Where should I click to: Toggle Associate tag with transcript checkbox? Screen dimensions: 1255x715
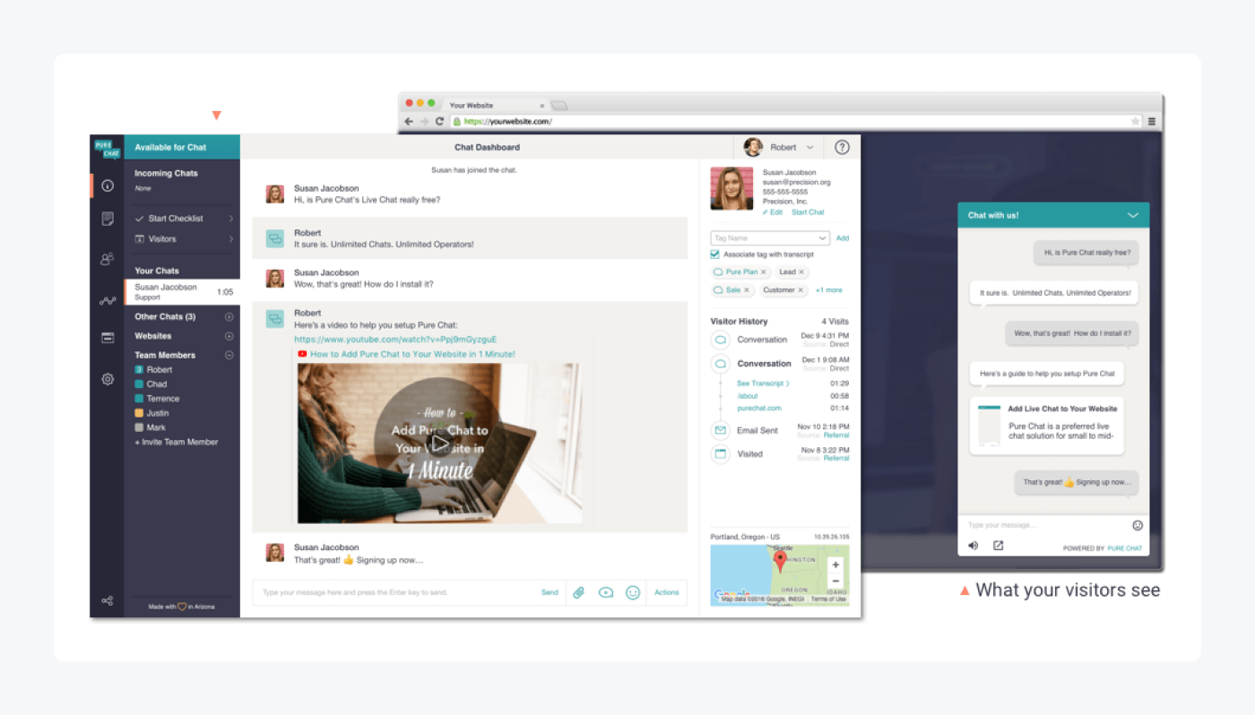point(715,254)
